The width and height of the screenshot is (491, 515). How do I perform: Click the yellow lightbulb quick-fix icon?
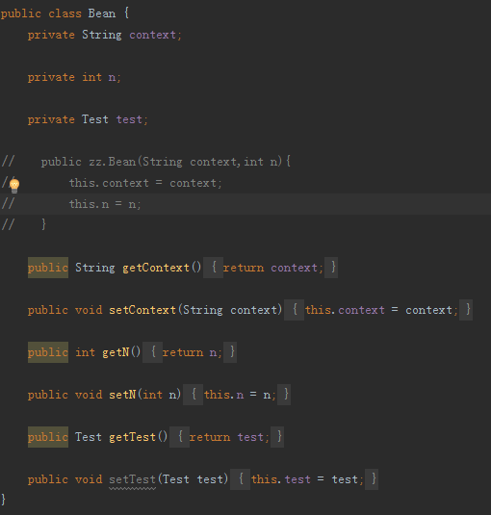tap(14, 186)
